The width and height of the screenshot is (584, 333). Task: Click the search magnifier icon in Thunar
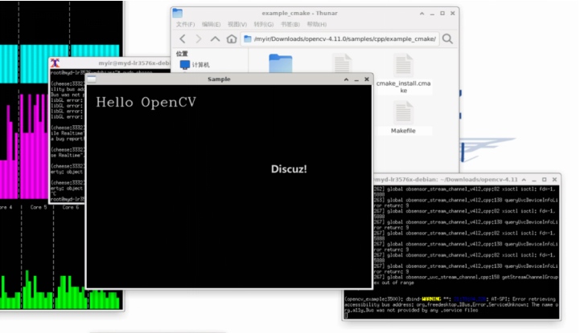447,39
